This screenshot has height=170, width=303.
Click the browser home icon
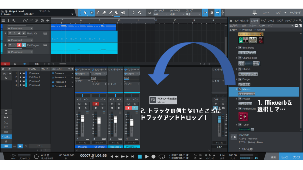click(231, 21)
